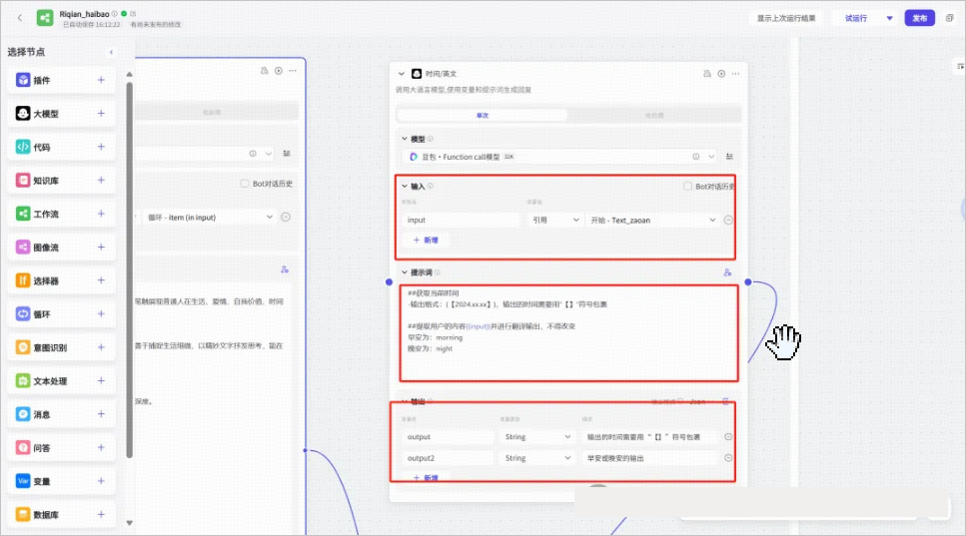Add a 文本处理 text processing node
The width and height of the screenshot is (966, 536).
click(x=101, y=380)
